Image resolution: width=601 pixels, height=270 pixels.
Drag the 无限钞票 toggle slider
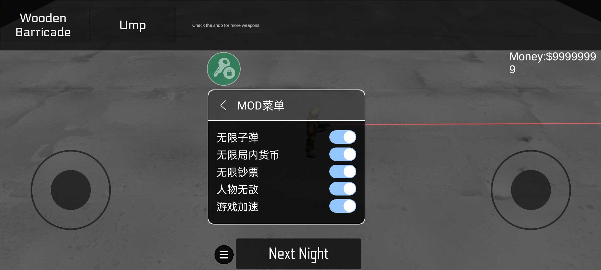[x=343, y=172]
